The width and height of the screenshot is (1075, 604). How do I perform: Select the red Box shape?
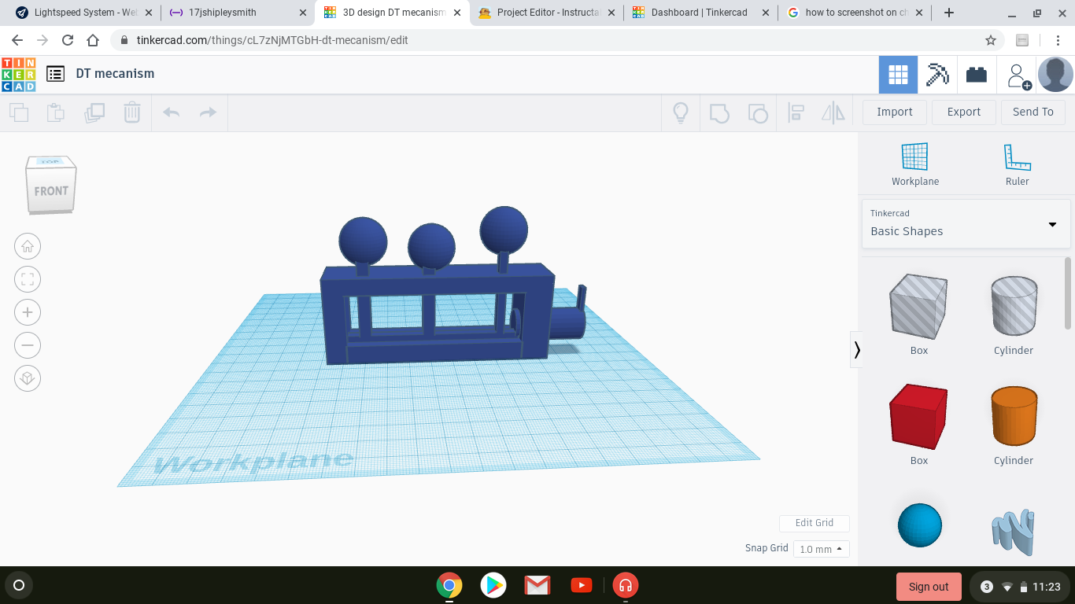pos(918,416)
